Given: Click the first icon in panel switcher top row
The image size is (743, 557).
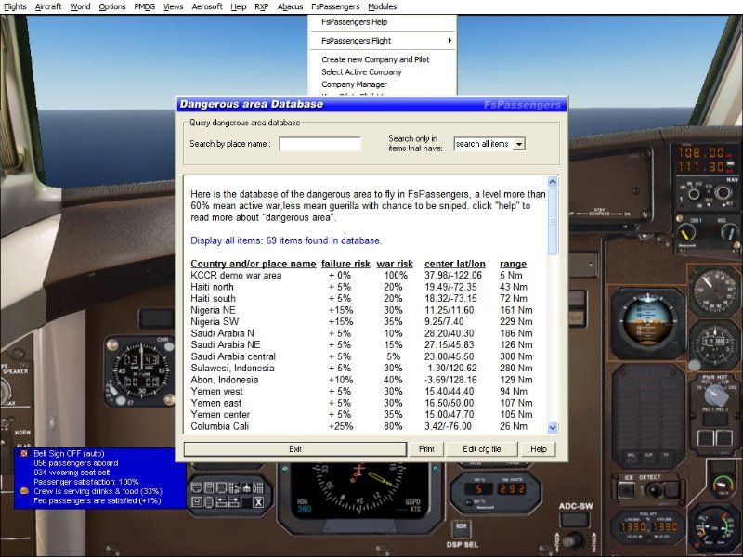Looking at the screenshot, I should [x=197, y=487].
